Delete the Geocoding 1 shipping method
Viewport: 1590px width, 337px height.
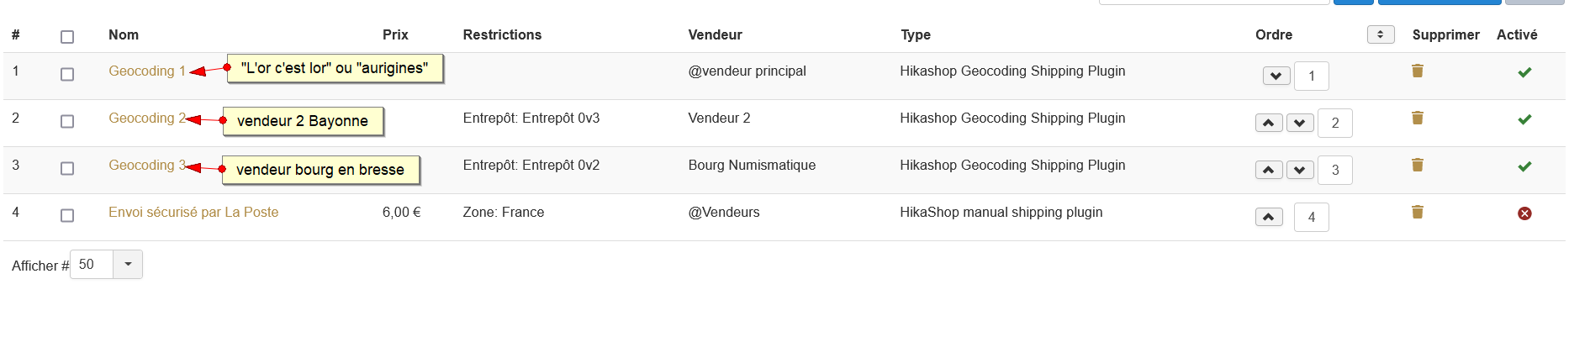[x=1417, y=71]
